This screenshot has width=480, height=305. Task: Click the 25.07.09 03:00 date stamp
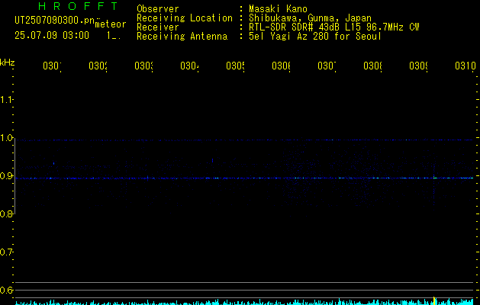click(52, 35)
